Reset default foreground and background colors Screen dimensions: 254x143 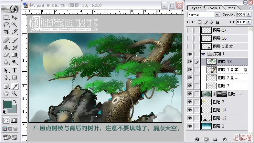5,112
